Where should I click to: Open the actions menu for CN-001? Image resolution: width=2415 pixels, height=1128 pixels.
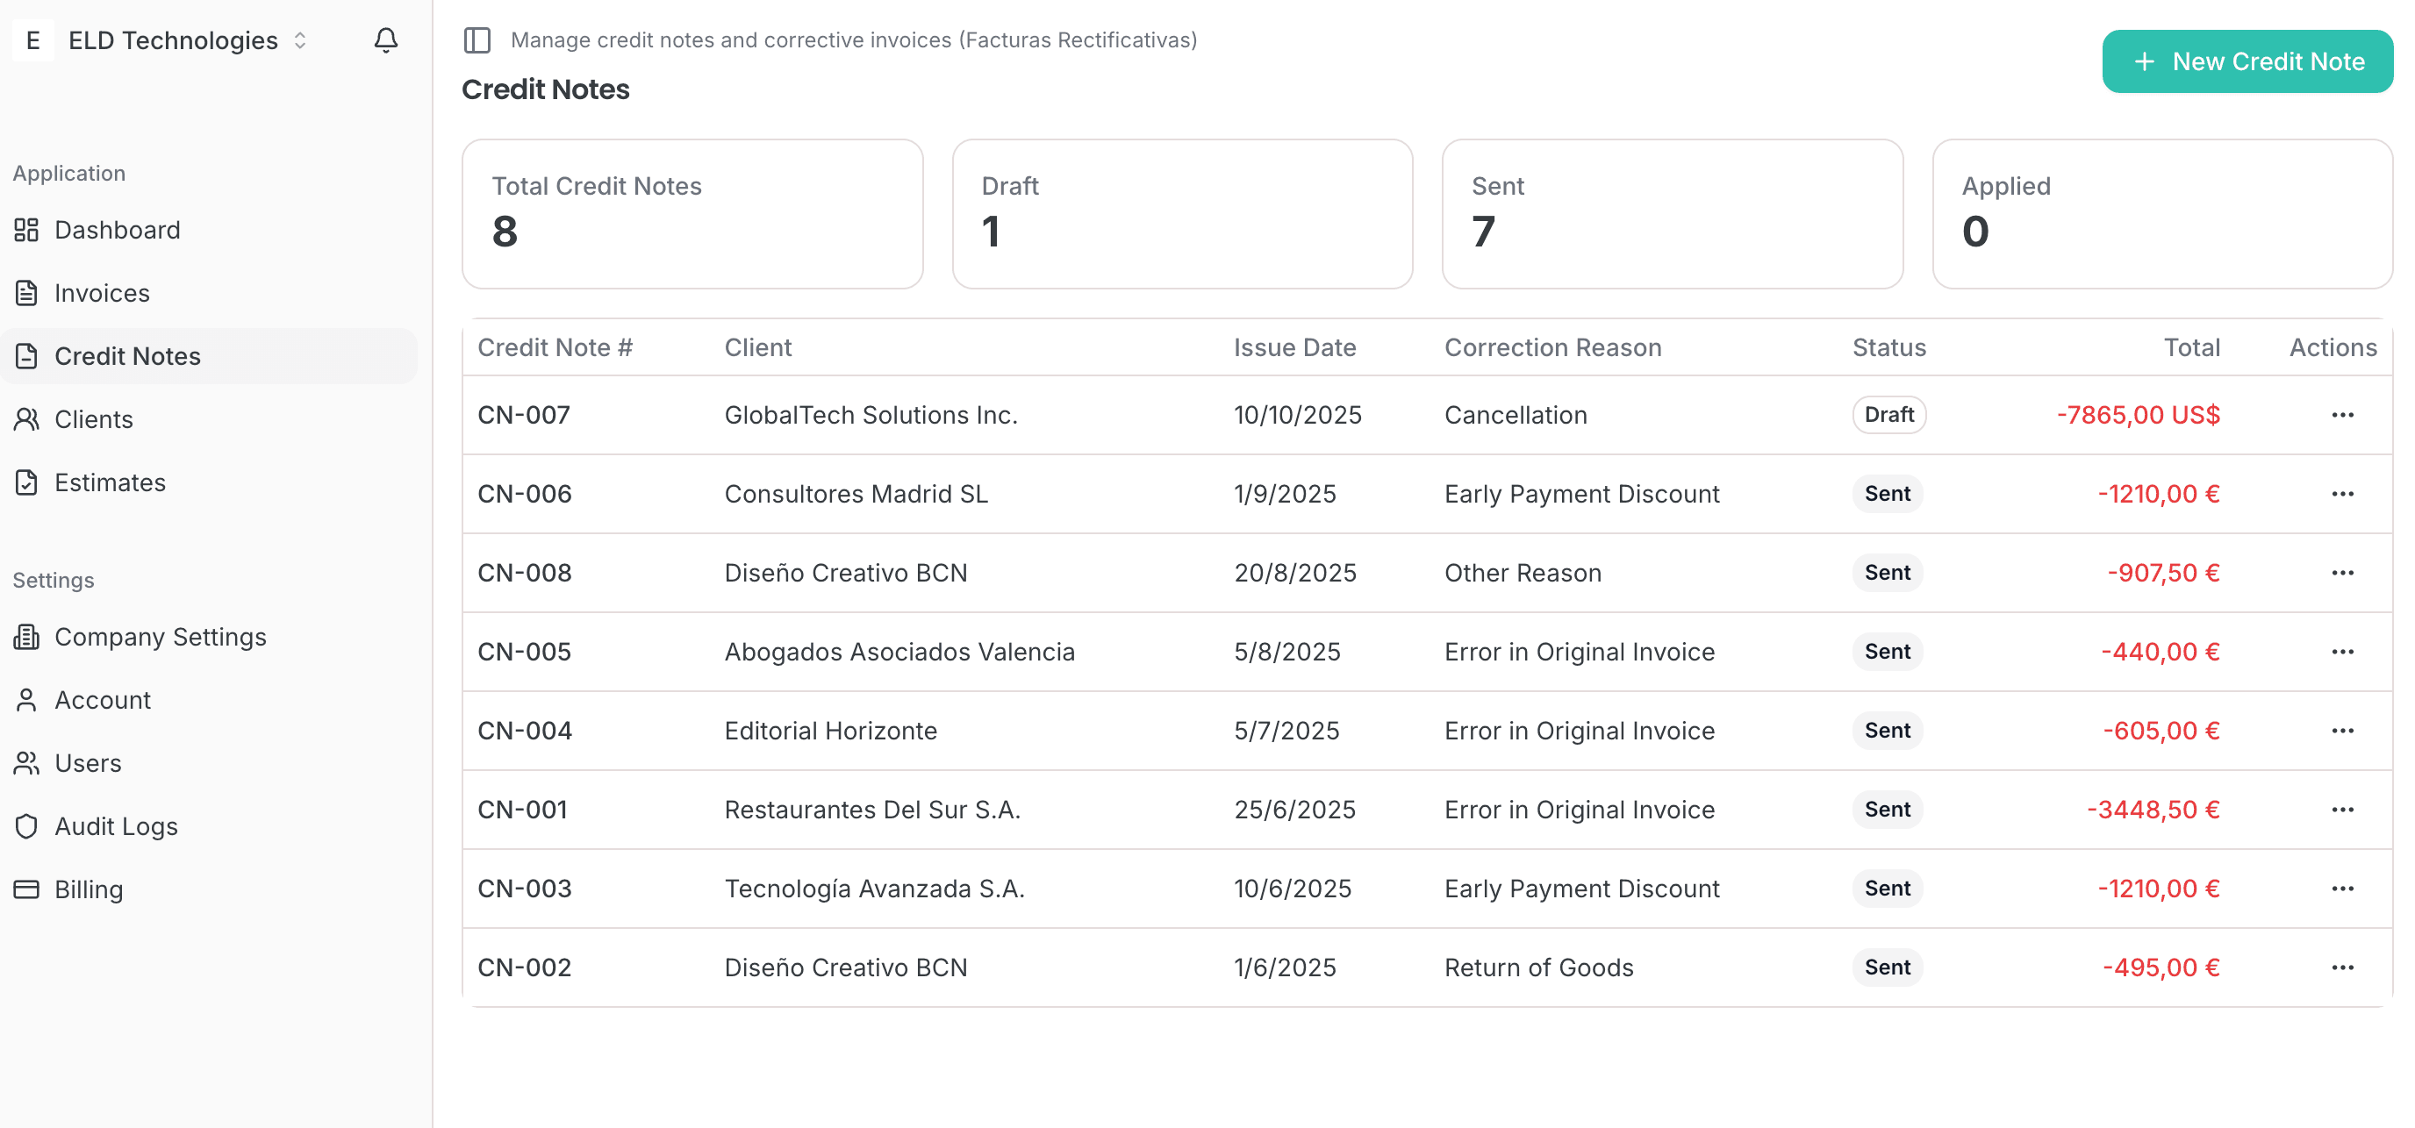tap(2343, 810)
